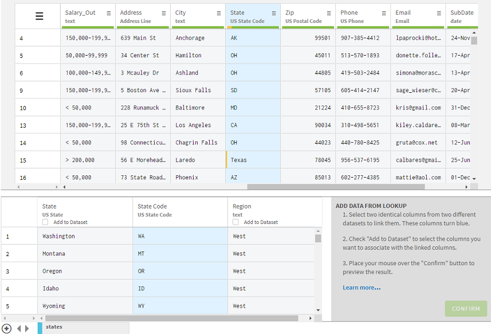
Task: Open the Salary_Out column menu icon
Action: tap(109, 13)
